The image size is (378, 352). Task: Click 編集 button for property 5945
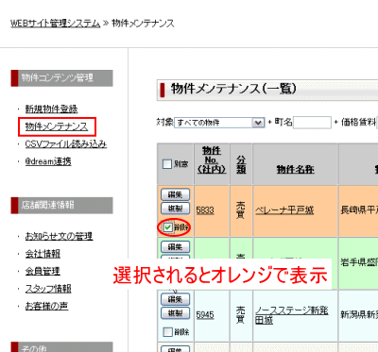(176, 299)
